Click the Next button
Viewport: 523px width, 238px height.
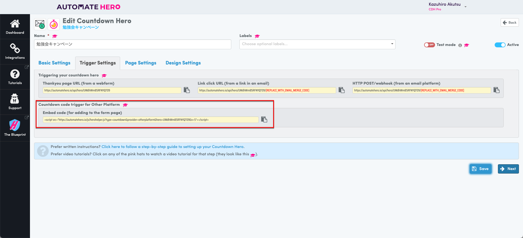click(508, 169)
